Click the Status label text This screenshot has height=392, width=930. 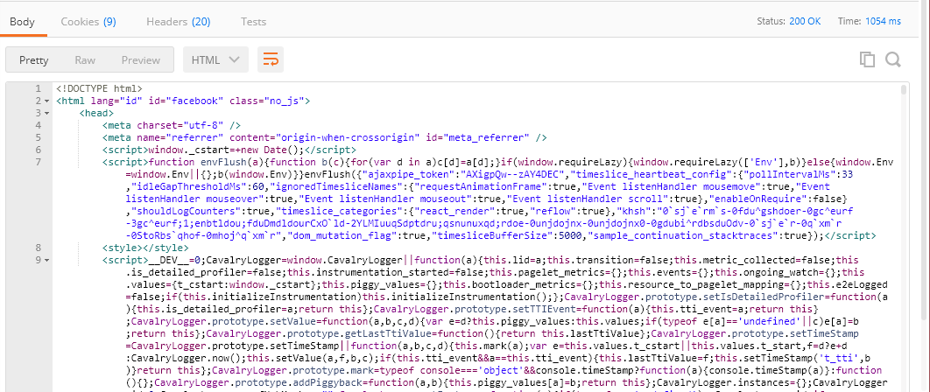tap(771, 21)
